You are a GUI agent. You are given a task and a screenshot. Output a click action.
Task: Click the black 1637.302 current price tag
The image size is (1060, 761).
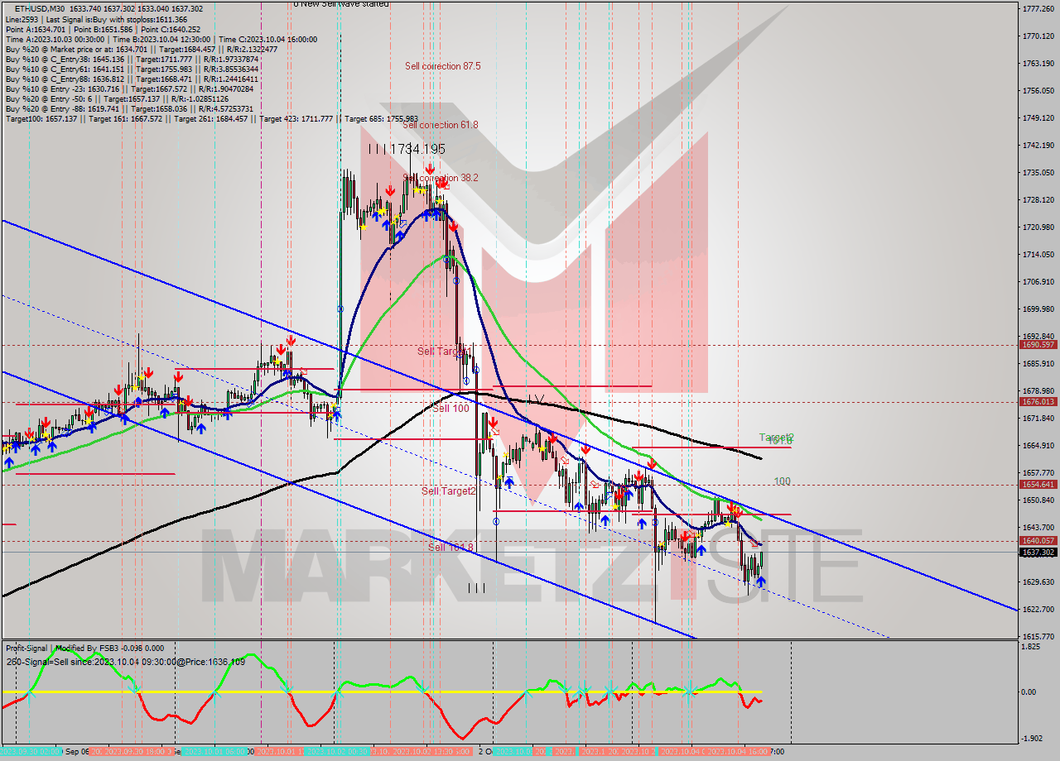coord(1038,552)
